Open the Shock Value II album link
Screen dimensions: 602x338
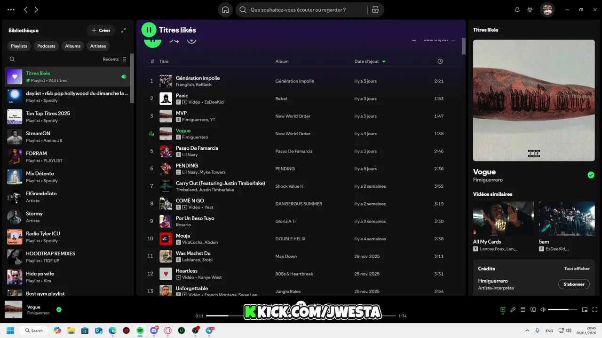pyautogui.click(x=289, y=186)
